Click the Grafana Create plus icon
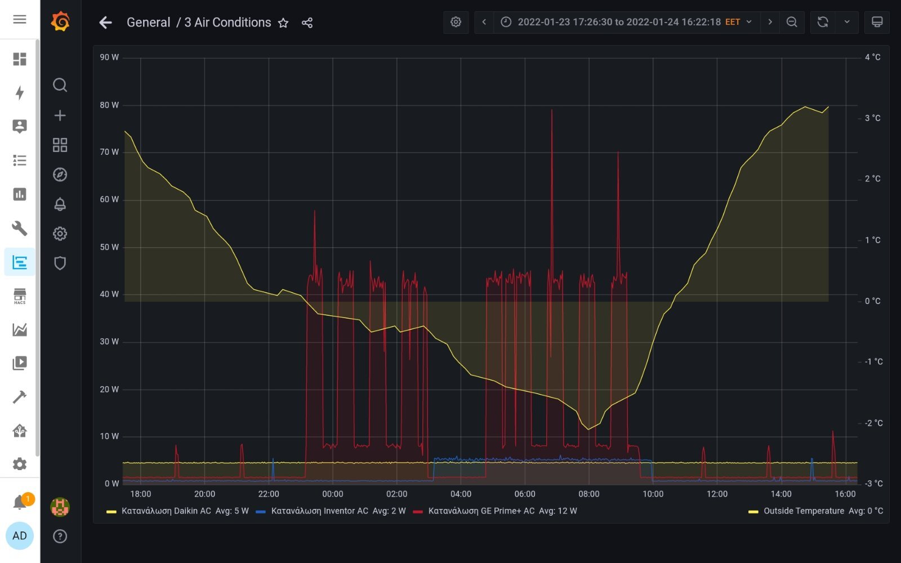 (x=60, y=115)
